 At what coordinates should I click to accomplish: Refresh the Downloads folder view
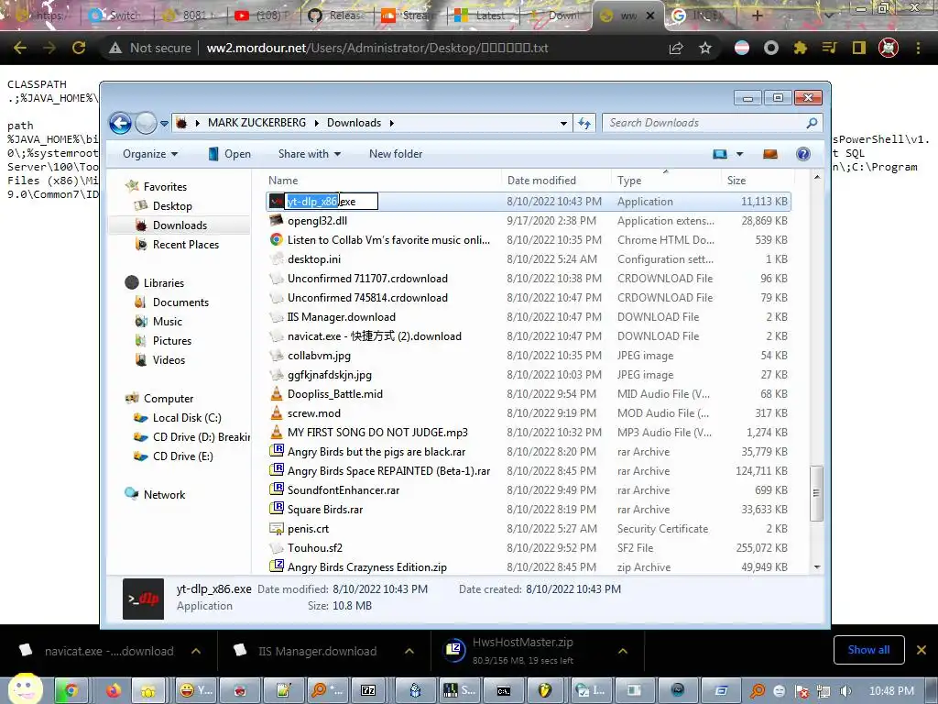click(584, 124)
